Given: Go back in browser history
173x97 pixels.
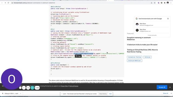Looking at the screenshot, I should click(2, 3).
